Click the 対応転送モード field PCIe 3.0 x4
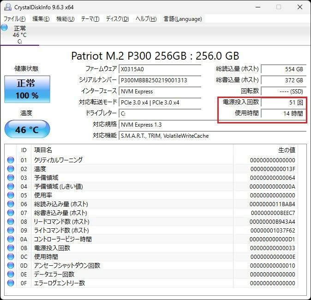The height and width of the screenshot is (300, 311). tap(160, 102)
